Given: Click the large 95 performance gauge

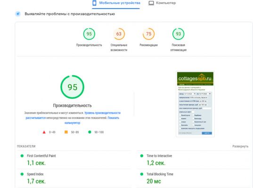Looking at the screenshot, I should (72, 87).
